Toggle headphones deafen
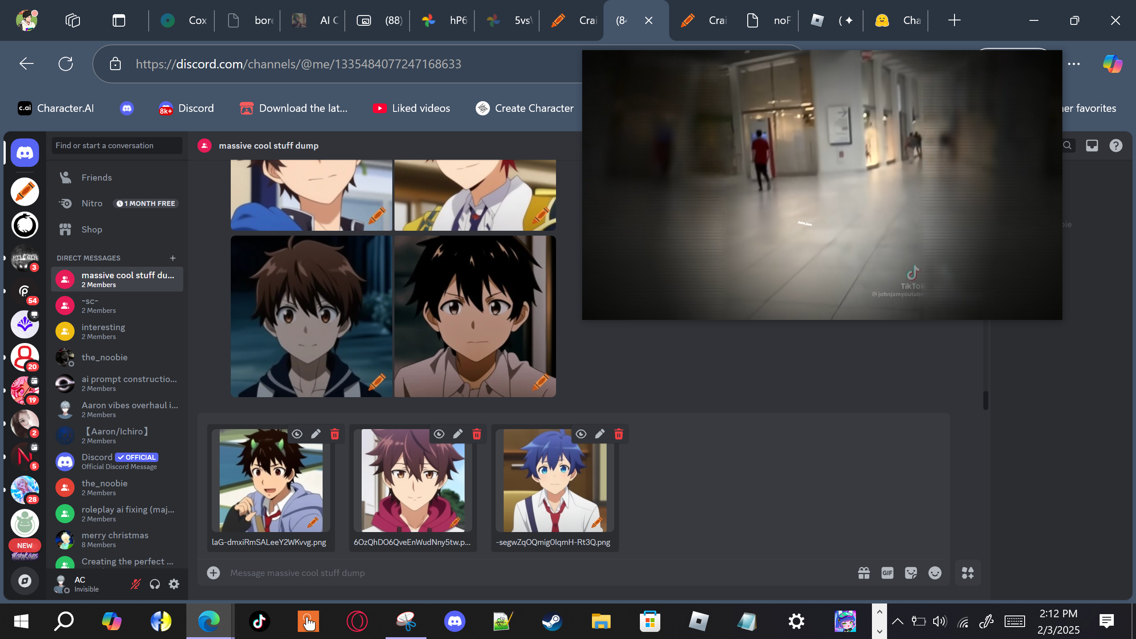 [x=154, y=584]
